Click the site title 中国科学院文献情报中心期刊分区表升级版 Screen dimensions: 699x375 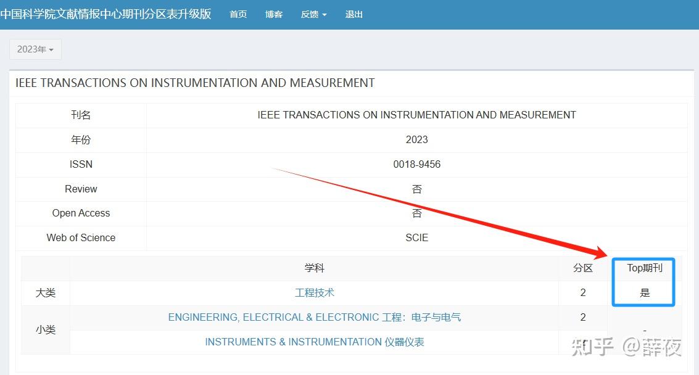point(105,14)
